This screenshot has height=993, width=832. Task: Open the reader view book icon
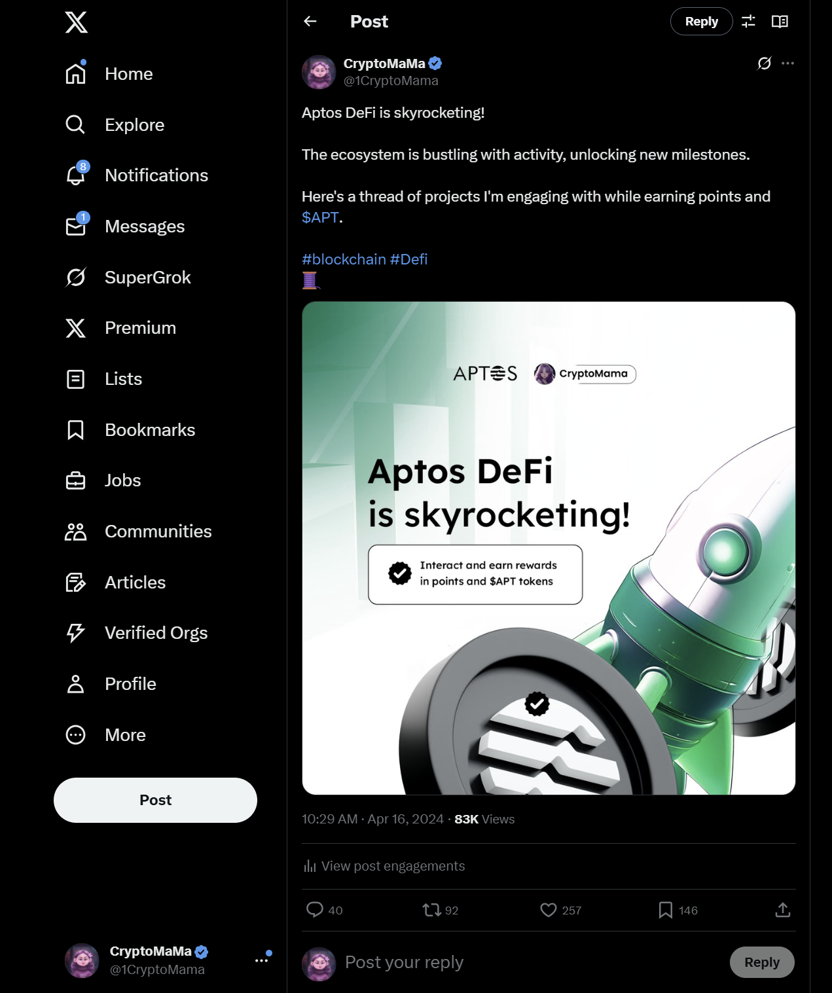(x=780, y=22)
